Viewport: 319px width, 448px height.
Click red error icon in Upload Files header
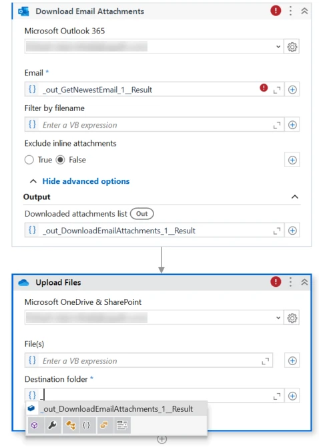(276, 282)
